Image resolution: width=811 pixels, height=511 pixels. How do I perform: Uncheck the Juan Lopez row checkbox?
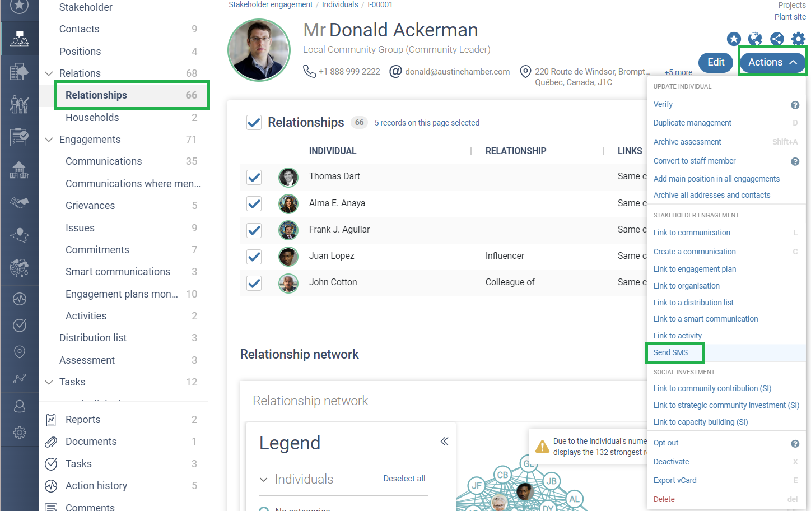[254, 257]
